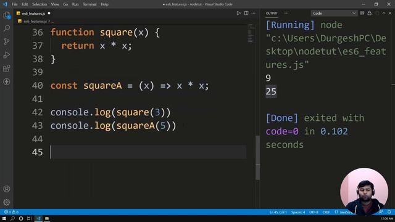Click unsaved dot on es6_features.js tab

coord(49,13)
